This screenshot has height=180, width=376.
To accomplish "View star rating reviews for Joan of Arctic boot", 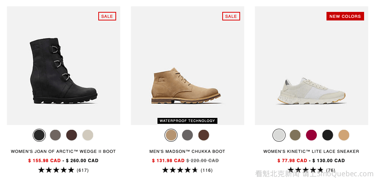I will click(x=63, y=170).
